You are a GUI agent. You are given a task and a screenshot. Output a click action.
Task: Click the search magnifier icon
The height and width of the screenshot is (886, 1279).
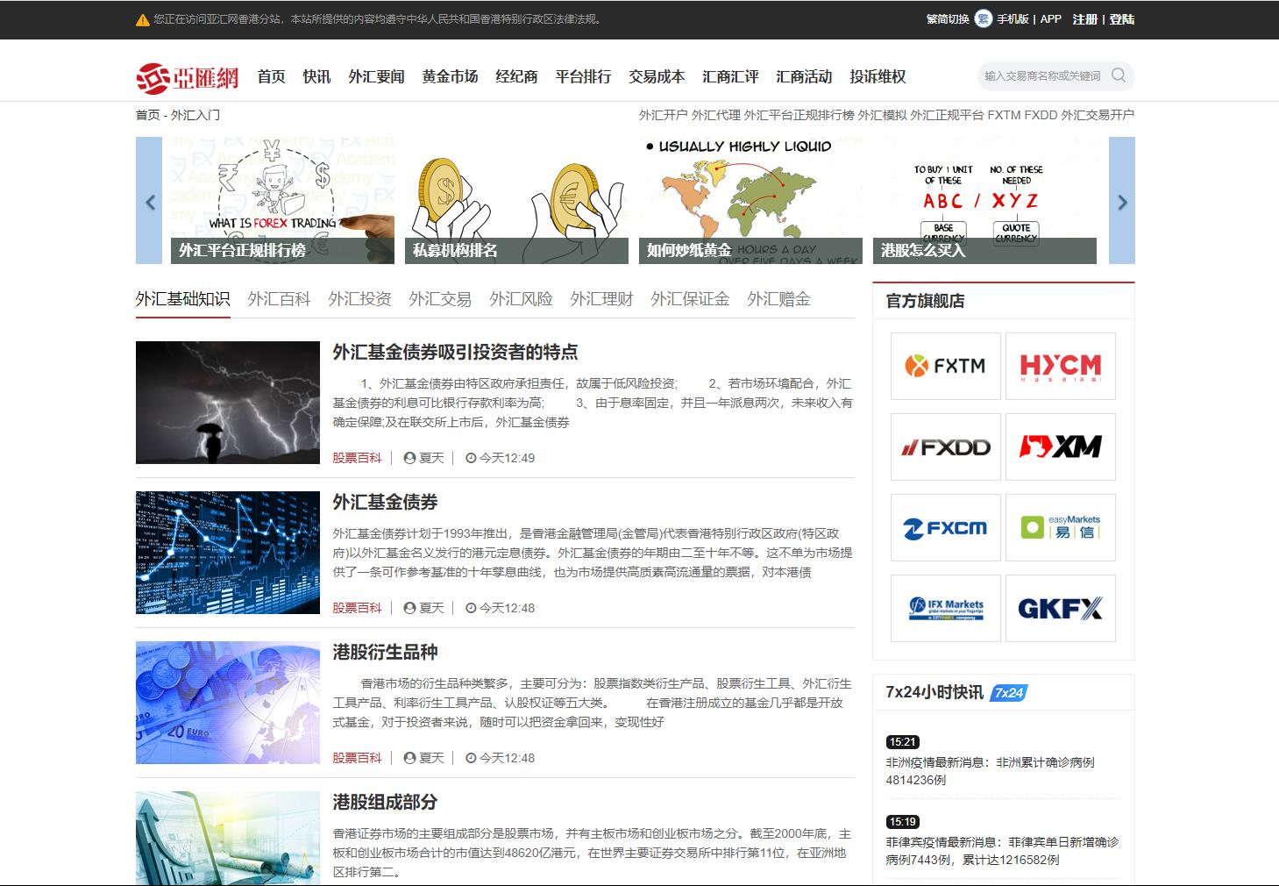click(1118, 75)
